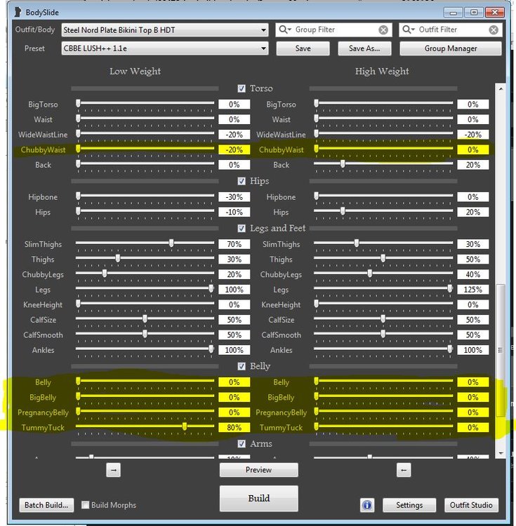Click the high weight Thighs slider handle
This screenshot has height=526, width=516.
tap(383, 258)
